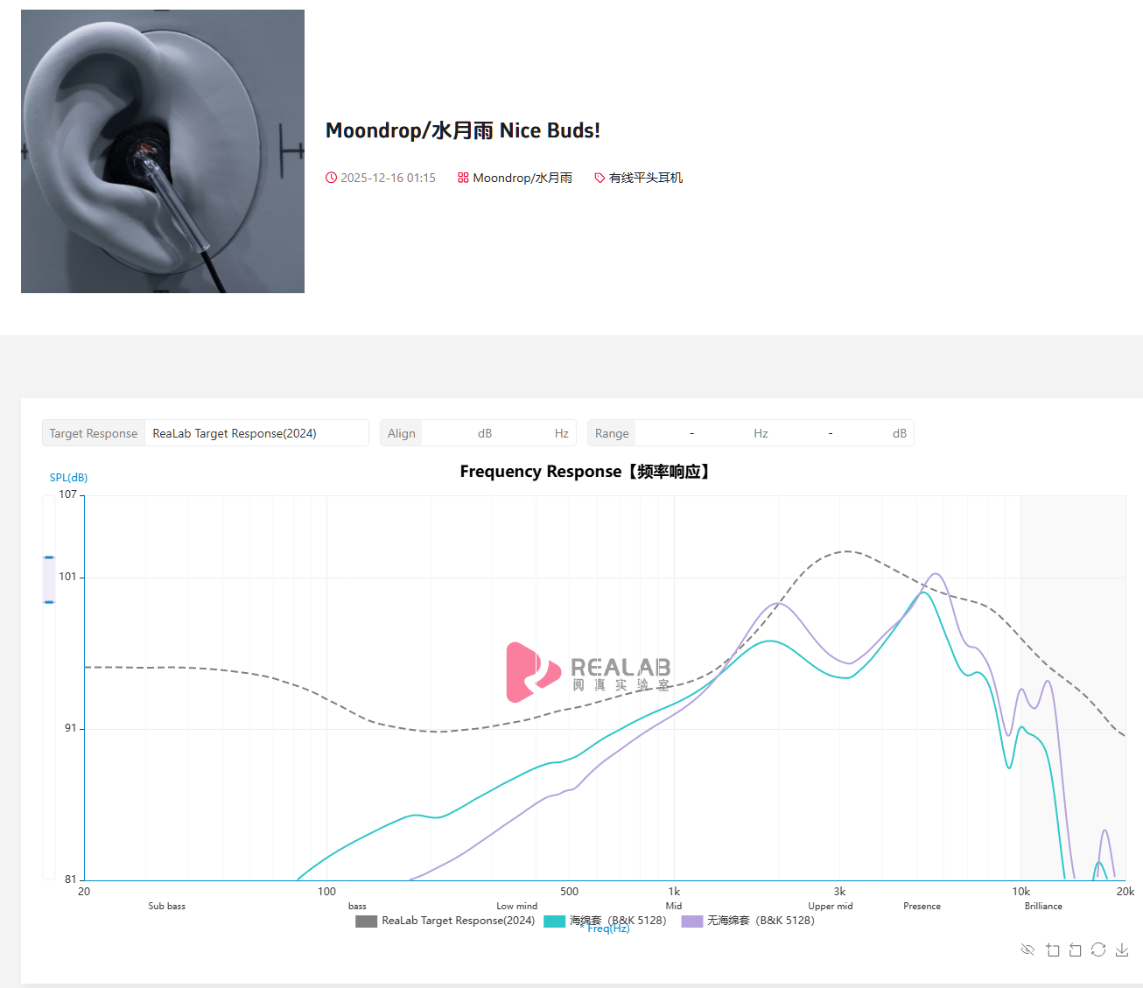Click the 3k frequency axis tick label
Screen dimensions: 1143x988
(x=839, y=892)
